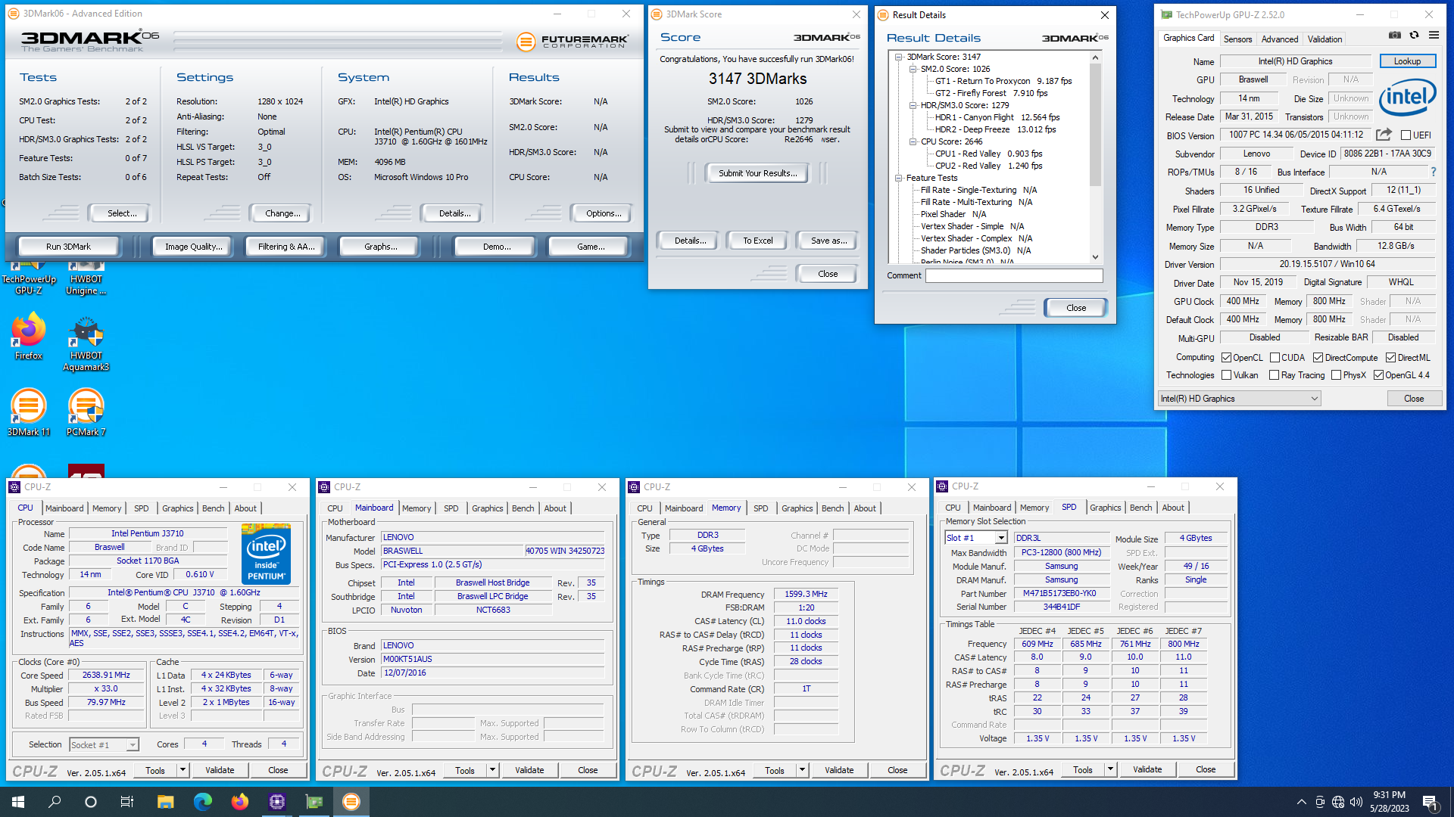Toggle the DirectCompute checkbox
This screenshot has height=817, width=1454.
point(1318,358)
